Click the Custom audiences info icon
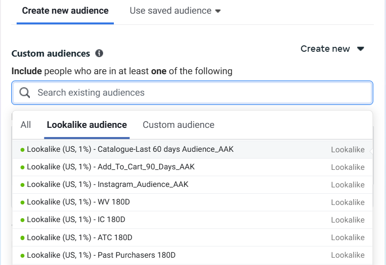The image size is (386, 265). tap(99, 53)
